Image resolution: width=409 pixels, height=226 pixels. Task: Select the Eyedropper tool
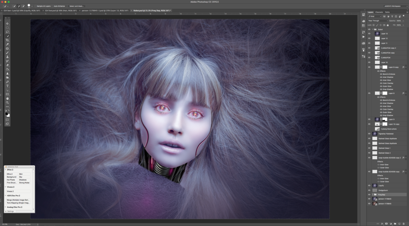click(7, 44)
